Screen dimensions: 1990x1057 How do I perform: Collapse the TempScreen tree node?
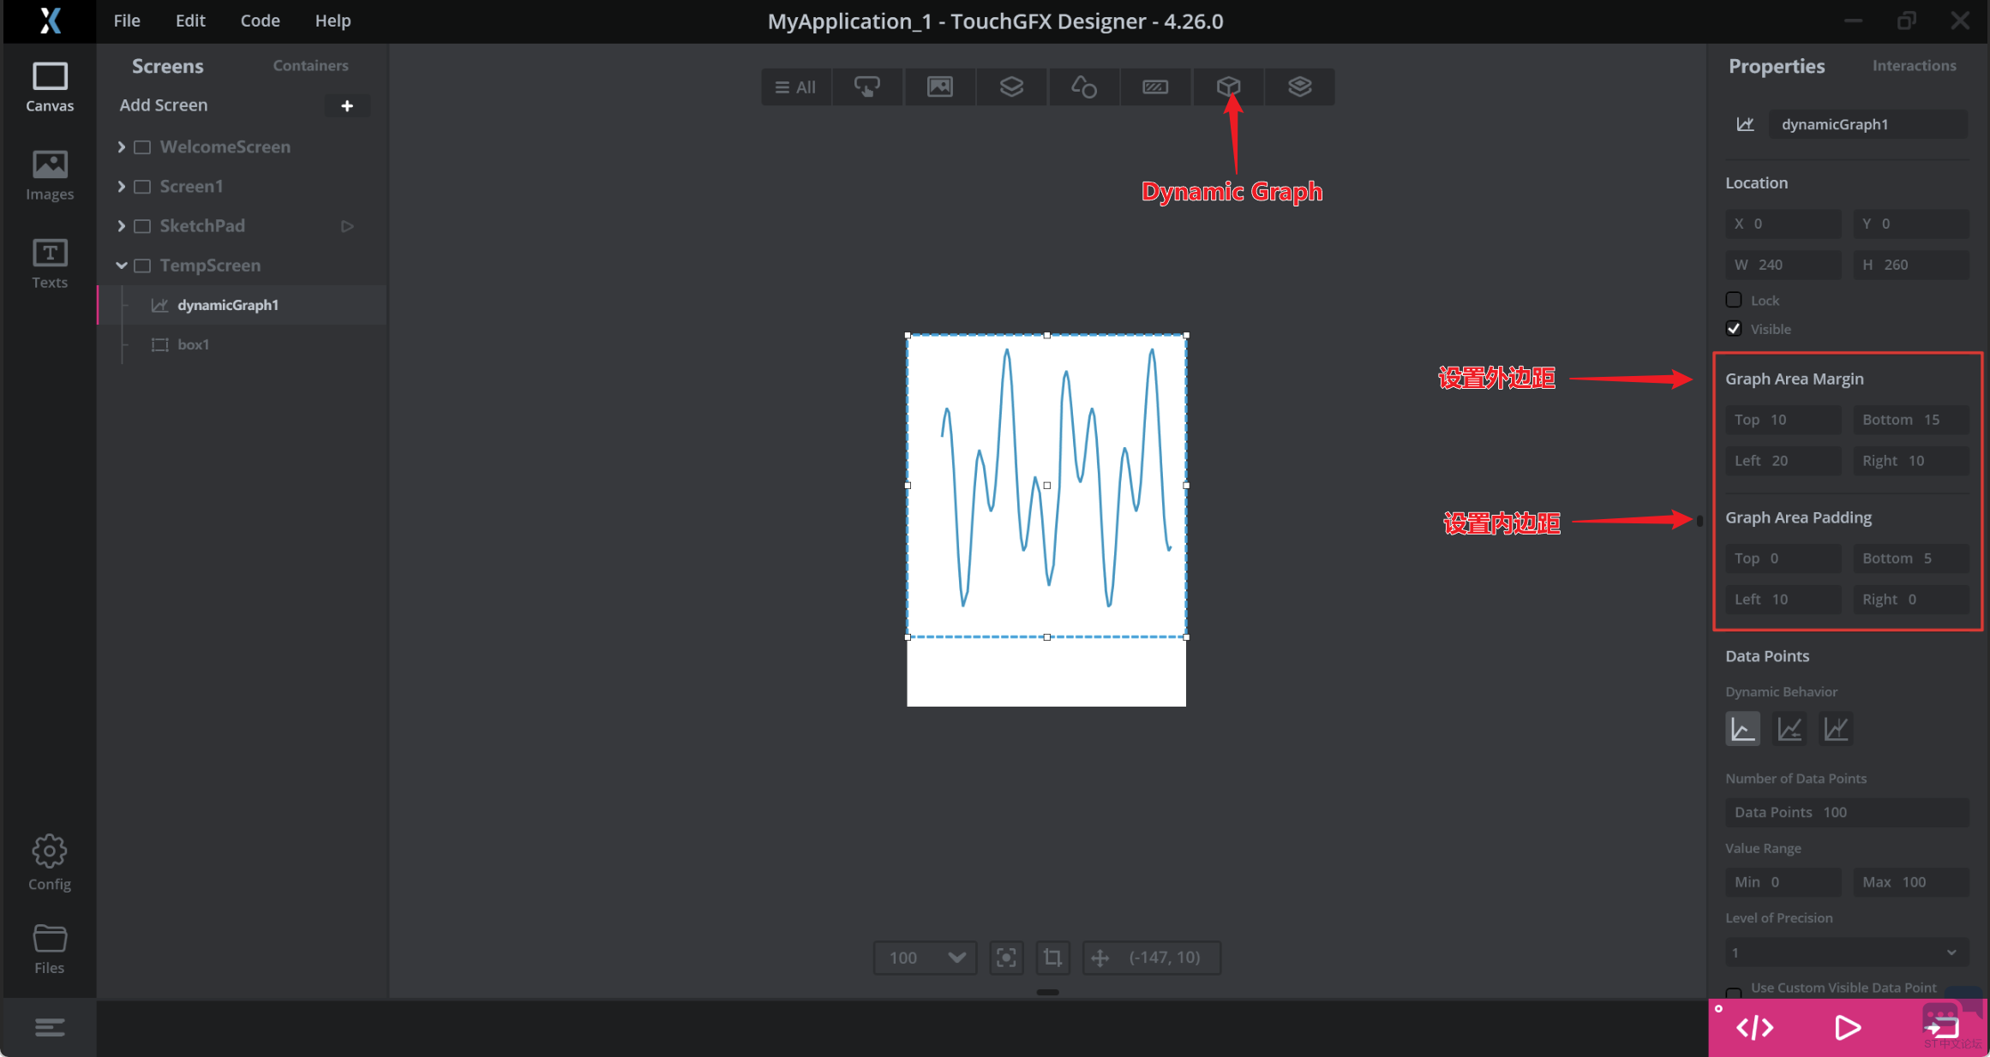[121, 266]
